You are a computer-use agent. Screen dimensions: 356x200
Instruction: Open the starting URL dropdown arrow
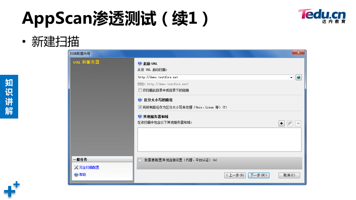click(291, 77)
